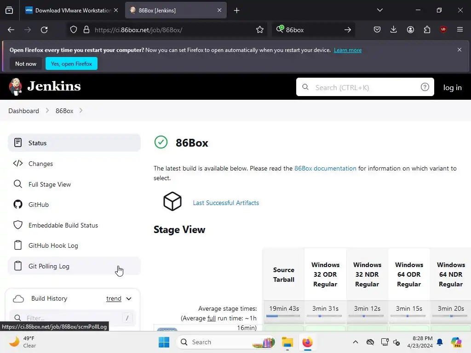Open File Explorer from taskbar

(287, 342)
